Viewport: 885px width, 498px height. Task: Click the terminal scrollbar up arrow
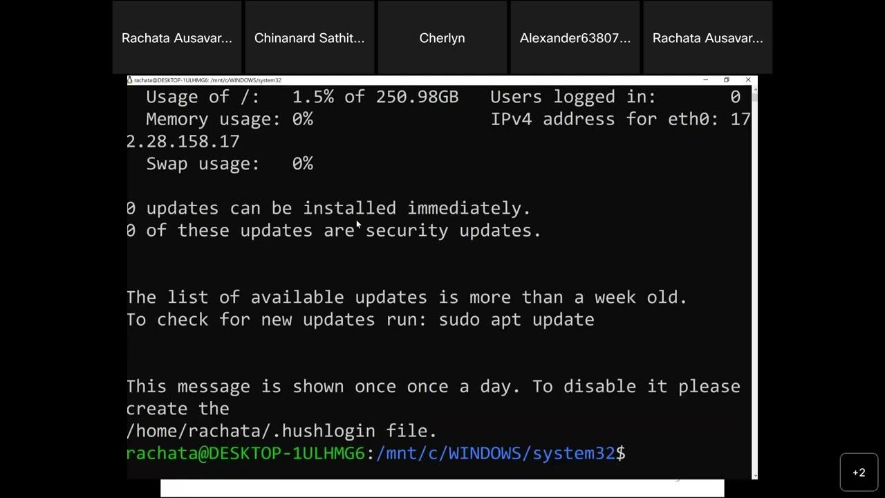click(x=754, y=89)
